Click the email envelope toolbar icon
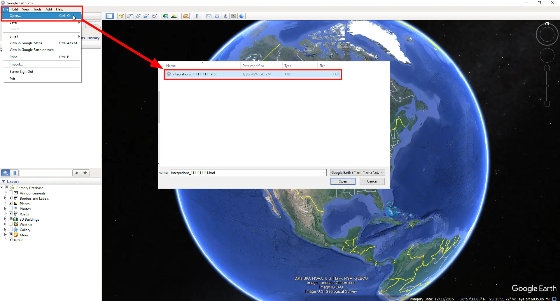The height and width of the screenshot is (301, 560). pyautogui.click(x=209, y=16)
